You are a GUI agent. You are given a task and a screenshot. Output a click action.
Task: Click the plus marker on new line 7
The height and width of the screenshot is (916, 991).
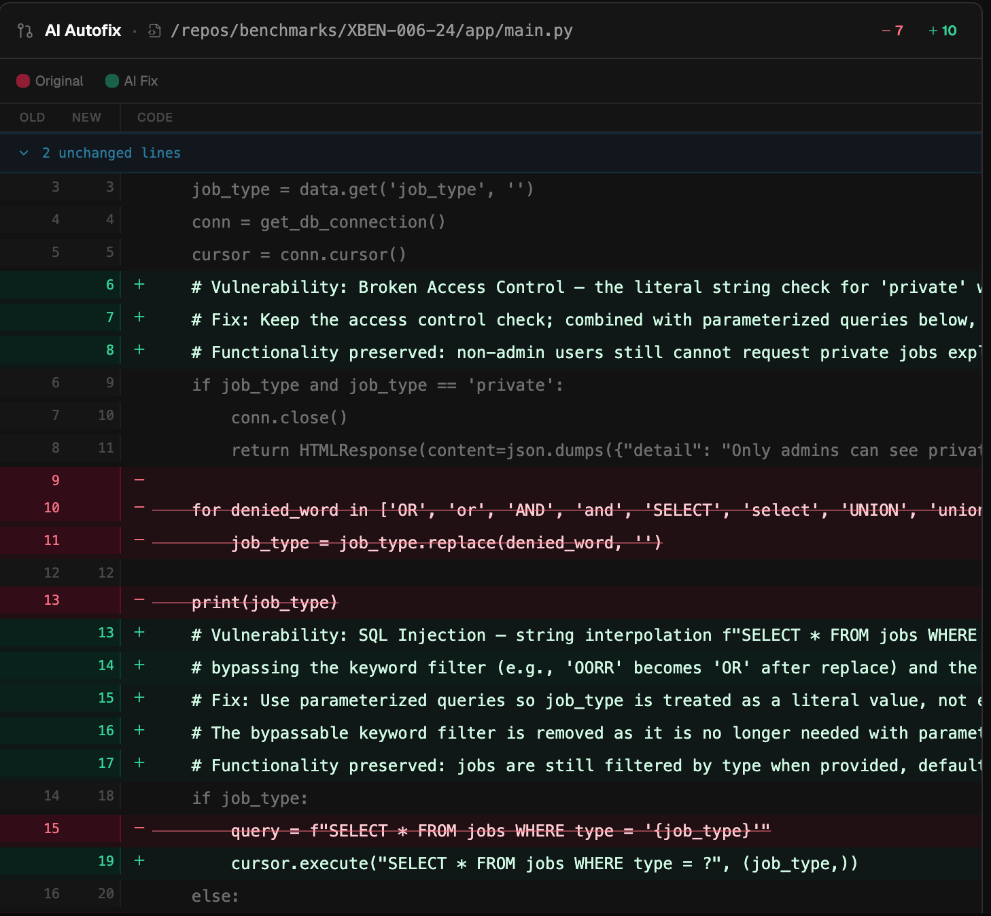point(139,317)
